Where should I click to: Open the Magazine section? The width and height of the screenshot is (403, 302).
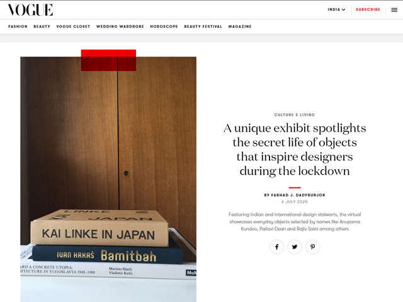[x=240, y=26]
